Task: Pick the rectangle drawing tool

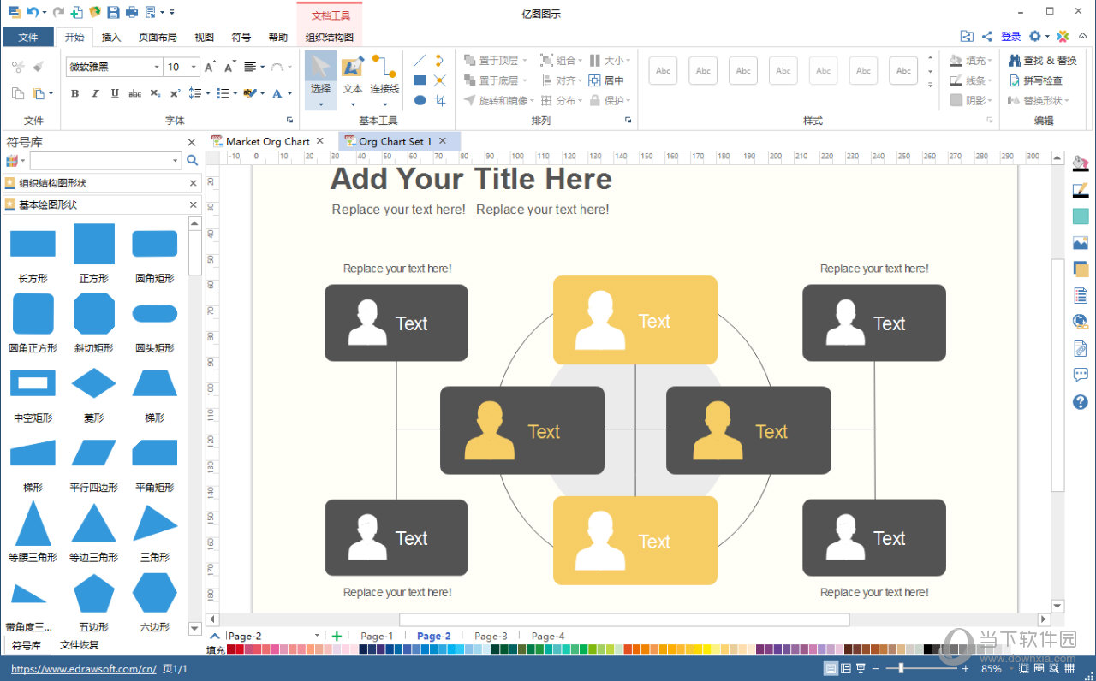Action: (420, 80)
